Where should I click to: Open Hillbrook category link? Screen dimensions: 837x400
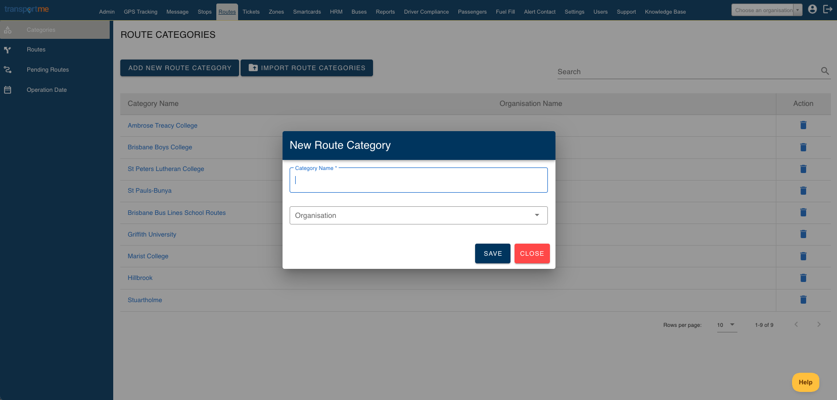coord(140,278)
